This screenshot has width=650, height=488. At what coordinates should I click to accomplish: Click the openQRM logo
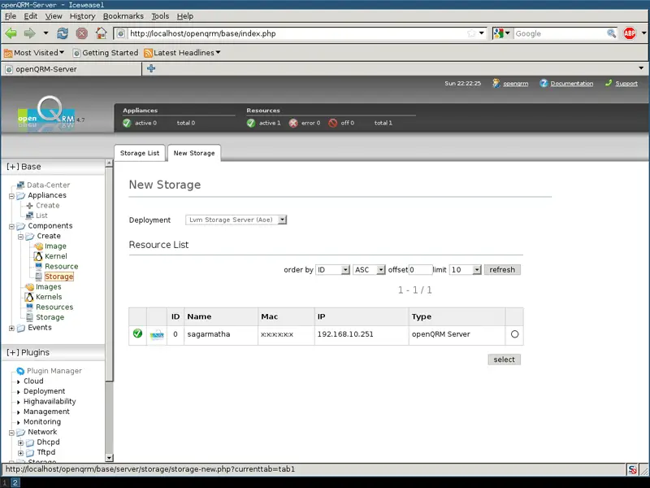47,114
